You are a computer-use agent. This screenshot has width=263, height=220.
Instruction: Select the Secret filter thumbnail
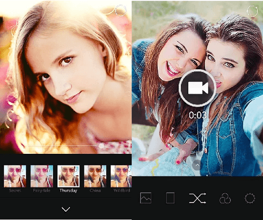(x=15, y=176)
